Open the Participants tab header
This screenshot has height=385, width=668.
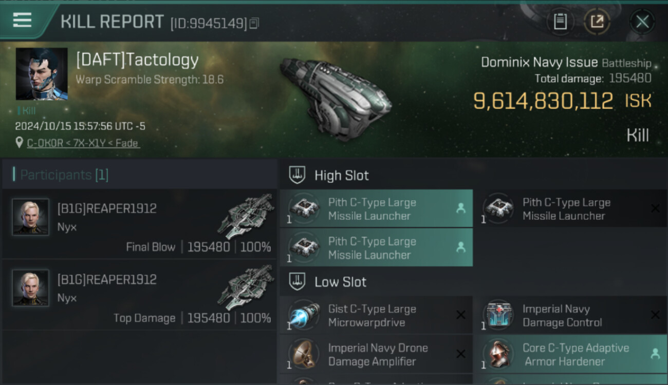point(64,175)
